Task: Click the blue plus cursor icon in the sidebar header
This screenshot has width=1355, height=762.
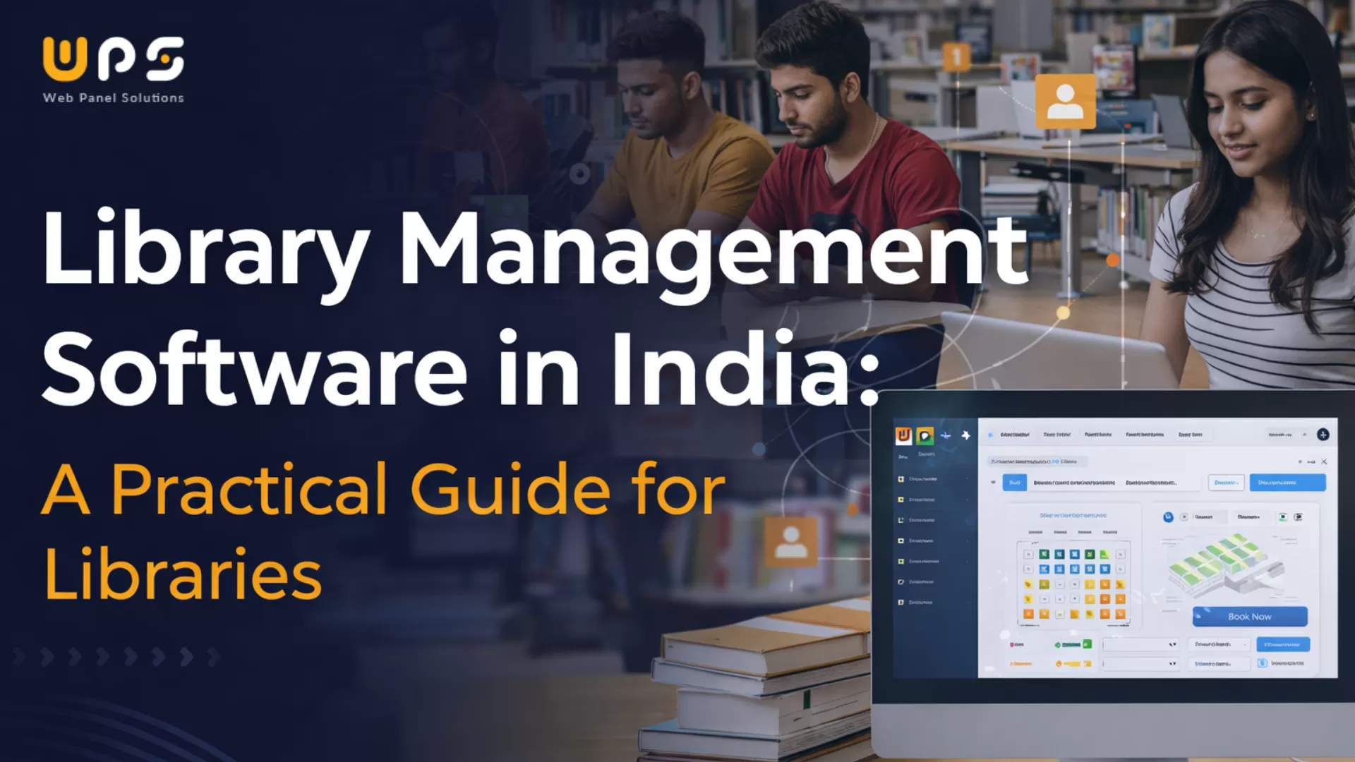Action: click(x=945, y=435)
